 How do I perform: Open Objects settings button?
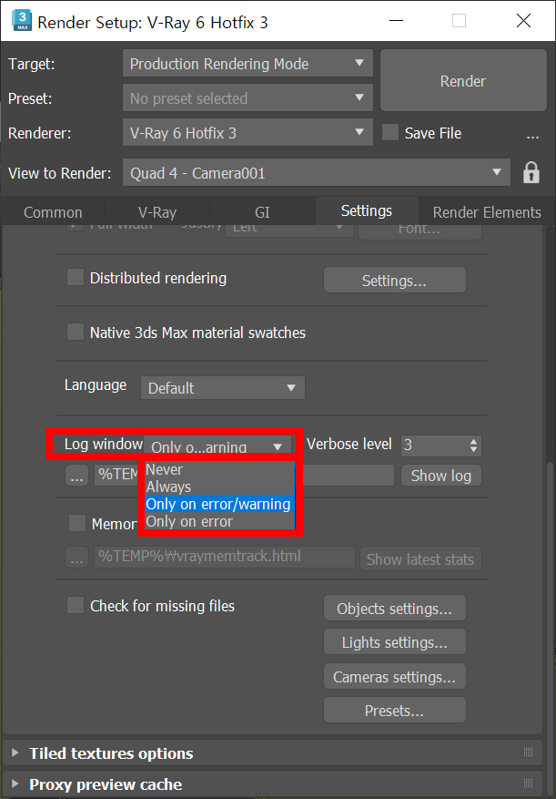[x=395, y=608]
